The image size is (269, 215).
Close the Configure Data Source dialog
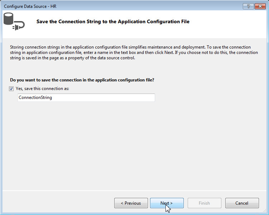[x=259, y=6]
